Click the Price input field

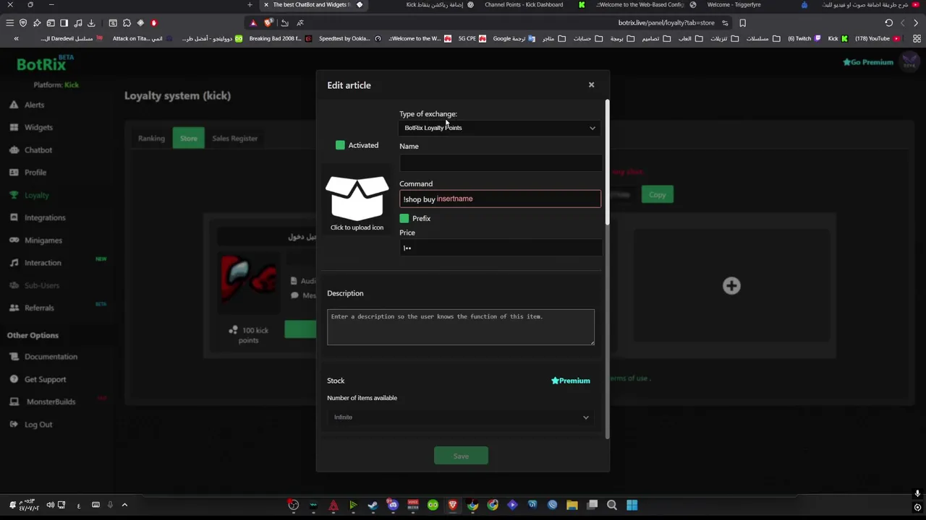click(500, 248)
